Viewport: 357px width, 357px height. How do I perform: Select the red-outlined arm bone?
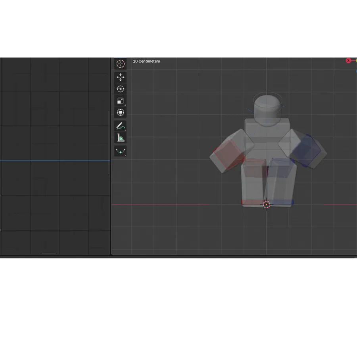pyautogui.click(x=228, y=154)
